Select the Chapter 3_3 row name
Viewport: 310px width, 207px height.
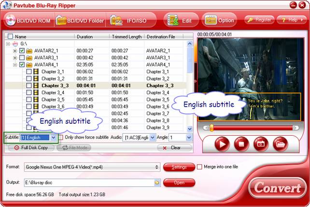55,86
